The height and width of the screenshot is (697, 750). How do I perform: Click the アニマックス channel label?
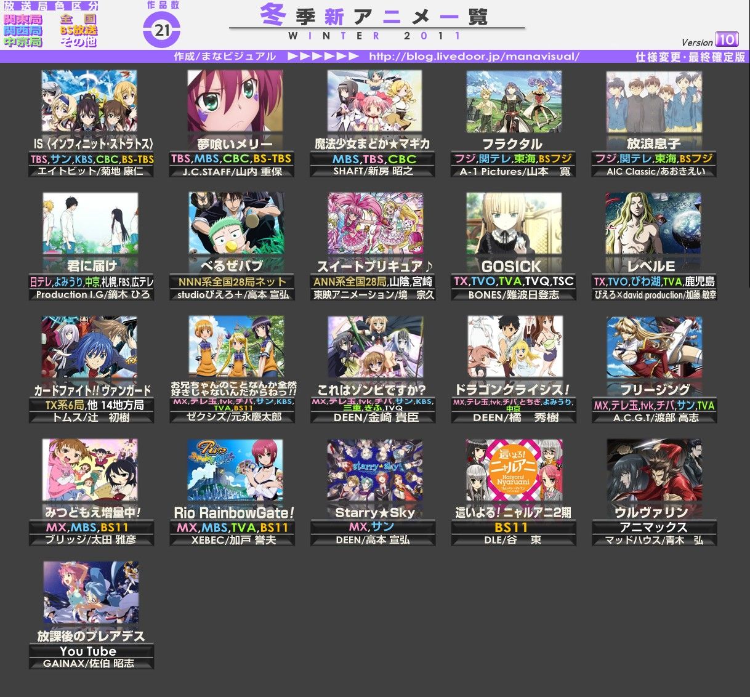[653, 527]
